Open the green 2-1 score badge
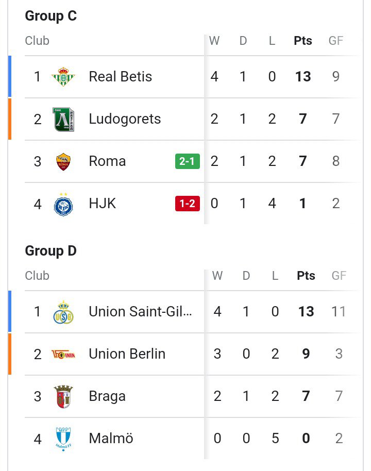Viewport: 371px width, 471px height. [x=188, y=161]
